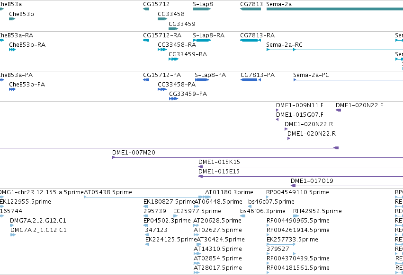403x275 pixels.
Task: Open the S-Lap8 gene label
Action: 203,4
